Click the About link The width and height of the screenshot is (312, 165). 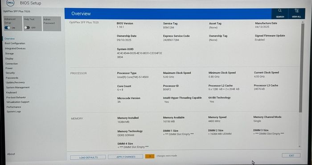(x=11, y=154)
